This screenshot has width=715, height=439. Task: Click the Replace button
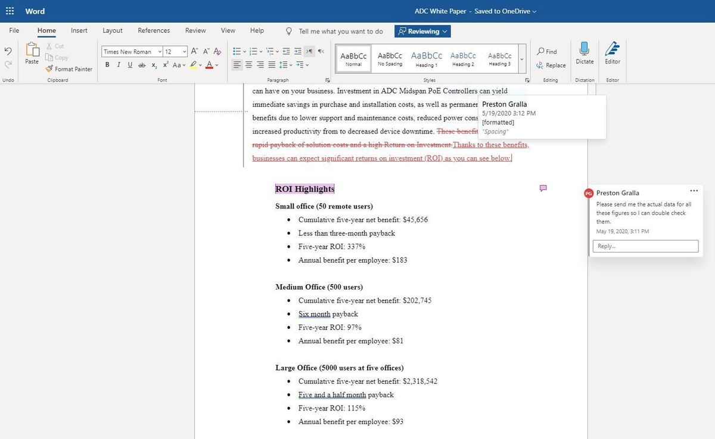coord(551,66)
